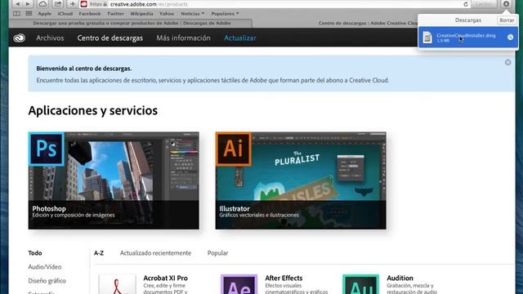Image resolution: width=523 pixels, height=294 pixels.
Task: Dismiss the welcome banner close icon
Action: (507, 62)
